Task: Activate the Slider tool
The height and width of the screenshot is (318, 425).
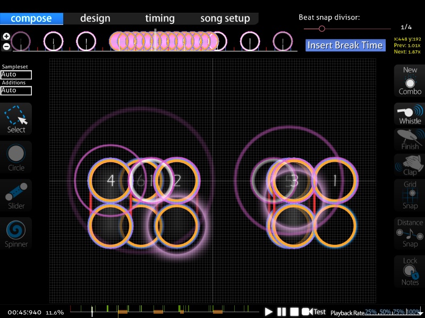Action: [x=16, y=195]
